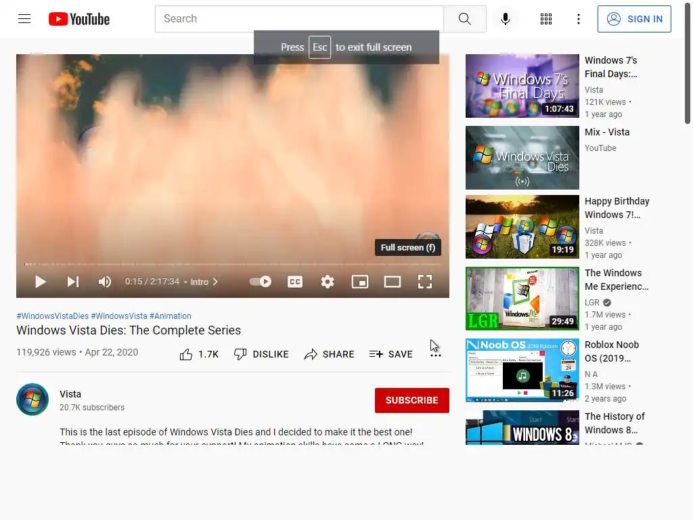Click the 119,926 views text
The width and height of the screenshot is (693, 520).
[x=46, y=352]
